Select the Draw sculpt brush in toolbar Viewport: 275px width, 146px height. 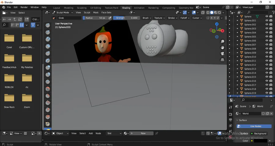(x=48, y=25)
